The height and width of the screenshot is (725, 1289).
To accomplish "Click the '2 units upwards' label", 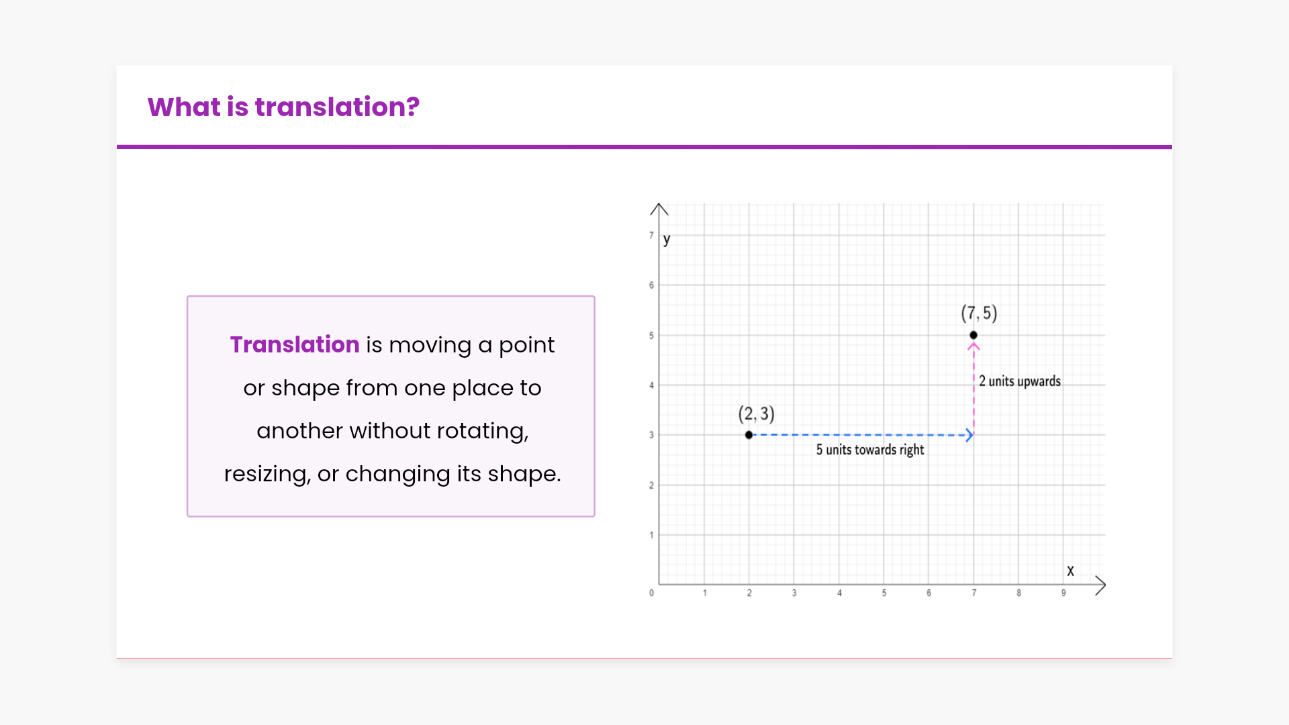I will (x=1019, y=381).
